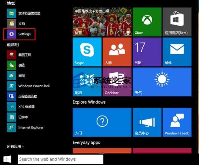Open the Insider Hub megaphone tile
The width and height of the screenshot is (199, 165).
point(147,122)
